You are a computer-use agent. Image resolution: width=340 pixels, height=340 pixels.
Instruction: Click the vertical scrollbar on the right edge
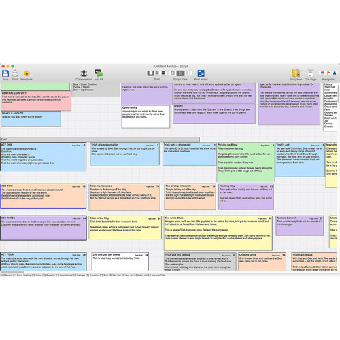(x=339, y=93)
